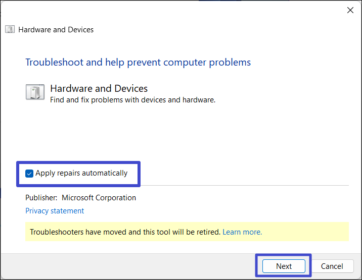
Task: Cancel the troubleshooter dialog
Action: pos(332,266)
